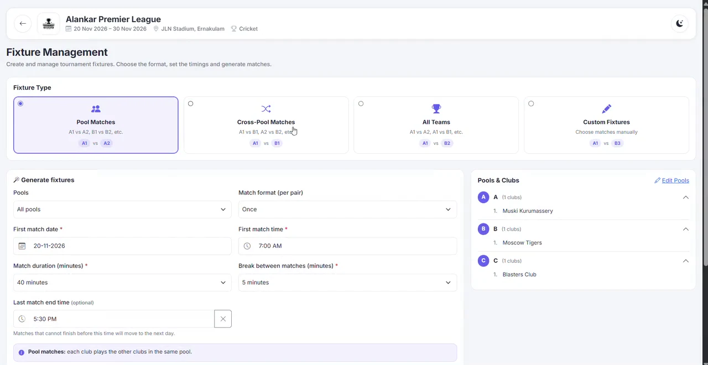The width and height of the screenshot is (708, 365).
Task: Clear the last match end time
Action: (x=223, y=319)
